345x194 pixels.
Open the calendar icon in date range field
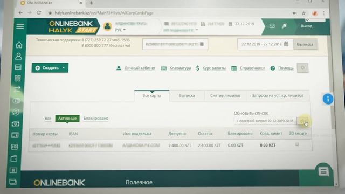click(286, 44)
